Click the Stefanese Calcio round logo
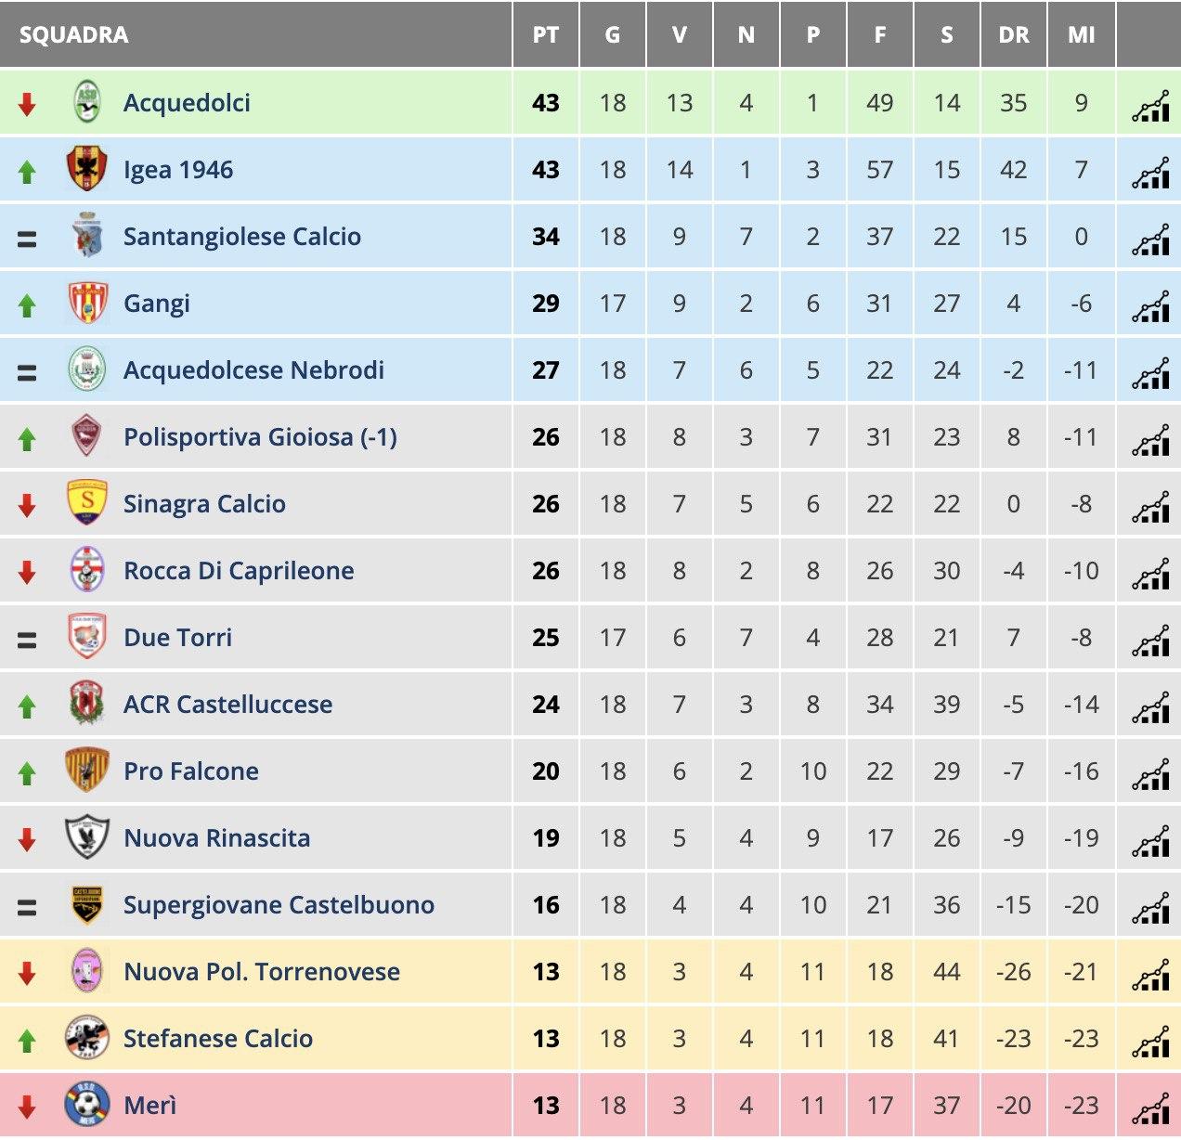The width and height of the screenshot is (1181, 1140). click(x=88, y=1038)
